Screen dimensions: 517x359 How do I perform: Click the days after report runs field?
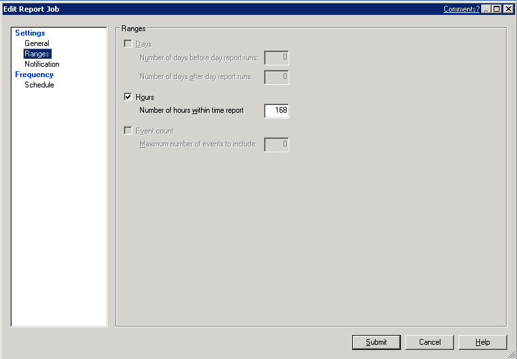click(x=276, y=77)
